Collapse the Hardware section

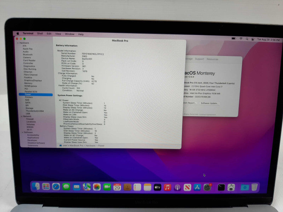click(18, 43)
